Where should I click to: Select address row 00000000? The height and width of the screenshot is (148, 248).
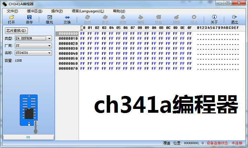click(68, 34)
